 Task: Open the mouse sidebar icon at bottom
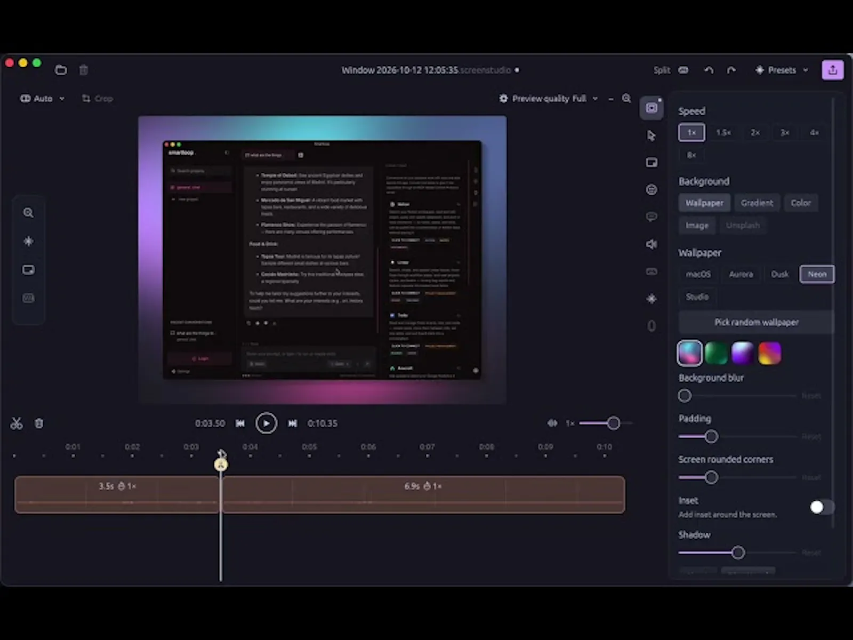point(651,326)
